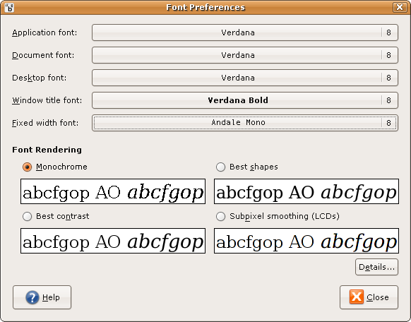Click the Font Rendering section heading

(x=47, y=150)
